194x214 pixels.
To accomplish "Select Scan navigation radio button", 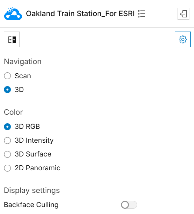I will 7,76.
